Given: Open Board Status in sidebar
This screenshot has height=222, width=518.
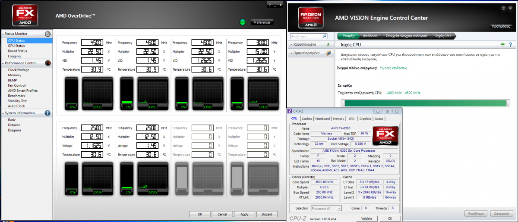Looking at the screenshot, I should 18,51.
